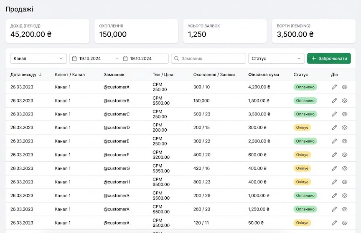This screenshot has height=233, width=361.
Task: Click edit pencil in @customerH row
Action: tap(334, 182)
